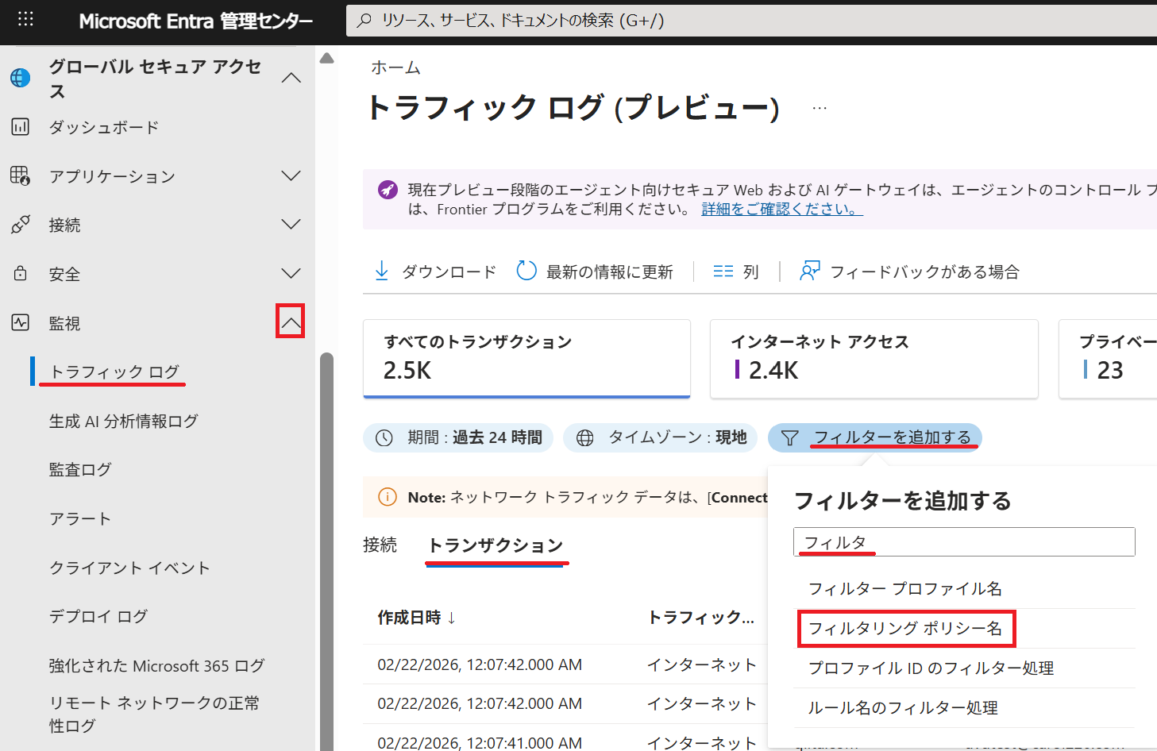Click the refresh icon for 最新の情報に更新
Screen dimensions: 1157x751
coord(526,271)
